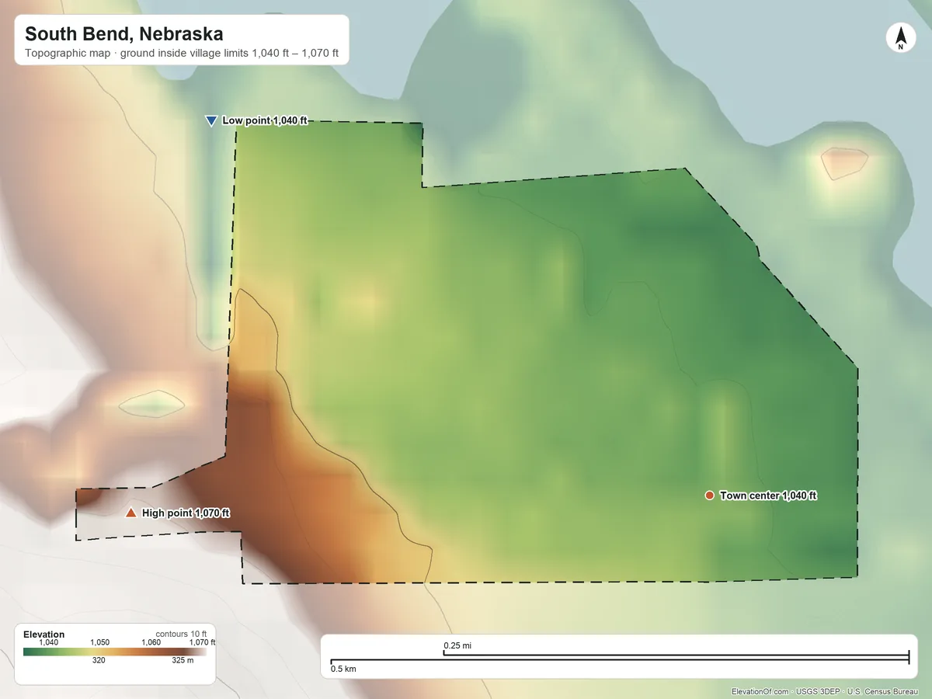
Task: Click the '325 m' legend value
Action: tap(183, 661)
